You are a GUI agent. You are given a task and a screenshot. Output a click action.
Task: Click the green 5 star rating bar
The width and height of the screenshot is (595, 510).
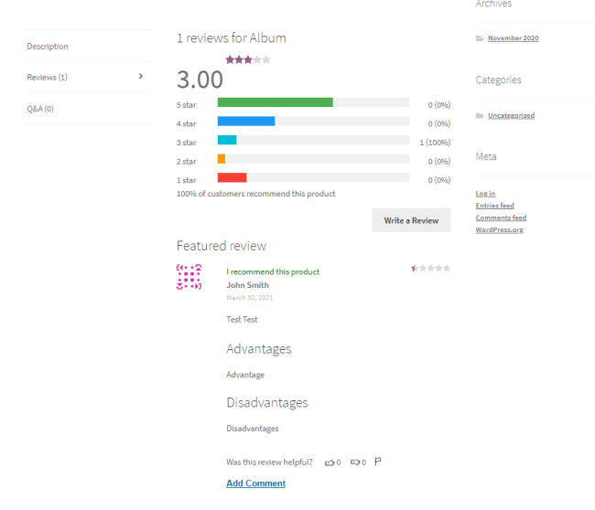pyautogui.click(x=276, y=102)
